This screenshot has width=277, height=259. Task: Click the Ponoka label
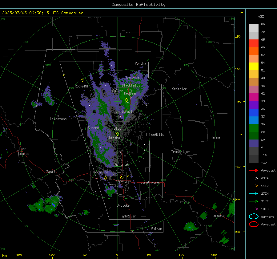point(140,63)
